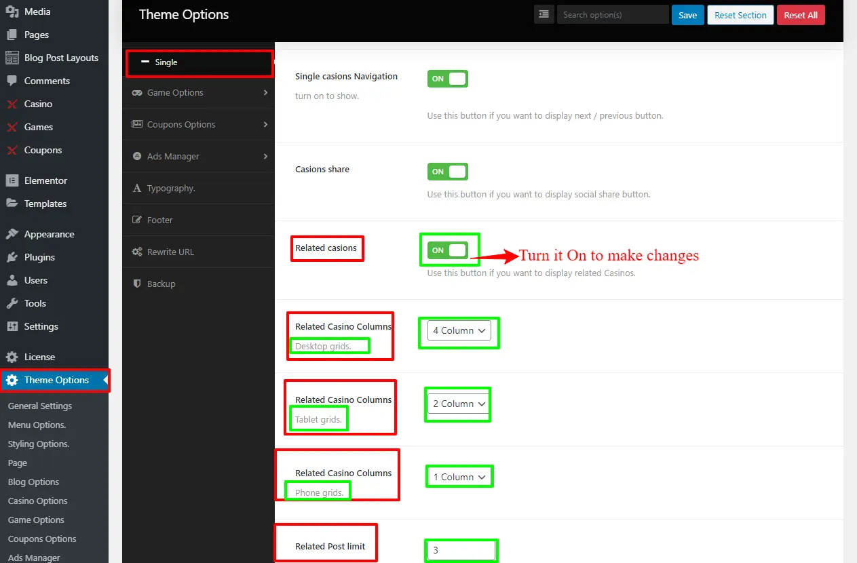Viewport: 857px width, 563px height.
Task: Click the Ads Manager circle icon
Action: [136, 156]
